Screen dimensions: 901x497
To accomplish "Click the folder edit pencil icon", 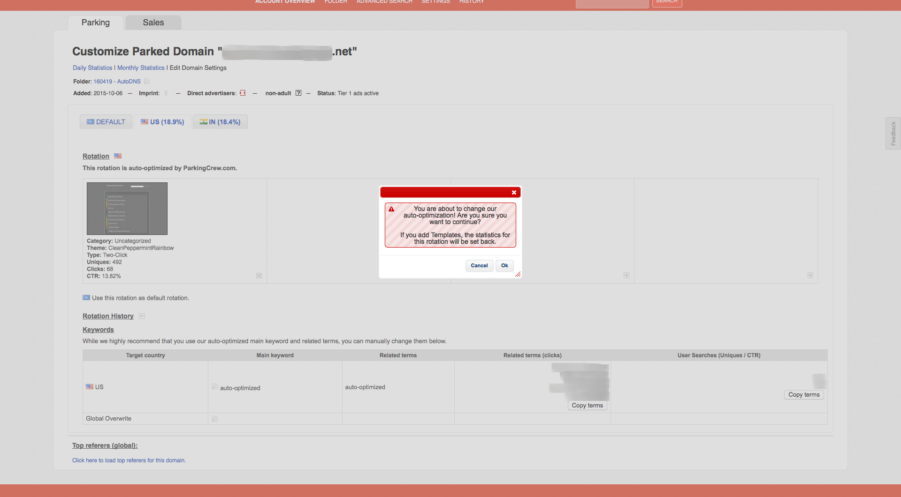I will 146,81.
